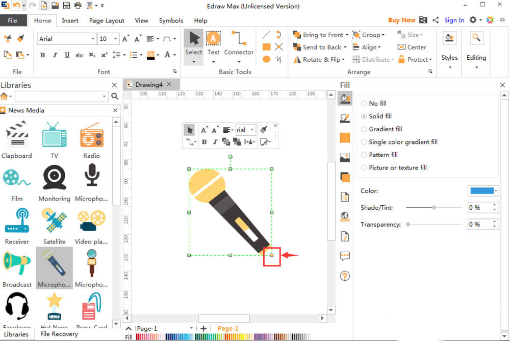
Task: Open the Page Layout ribbon tab
Action: pyautogui.click(x=107, y=20)
